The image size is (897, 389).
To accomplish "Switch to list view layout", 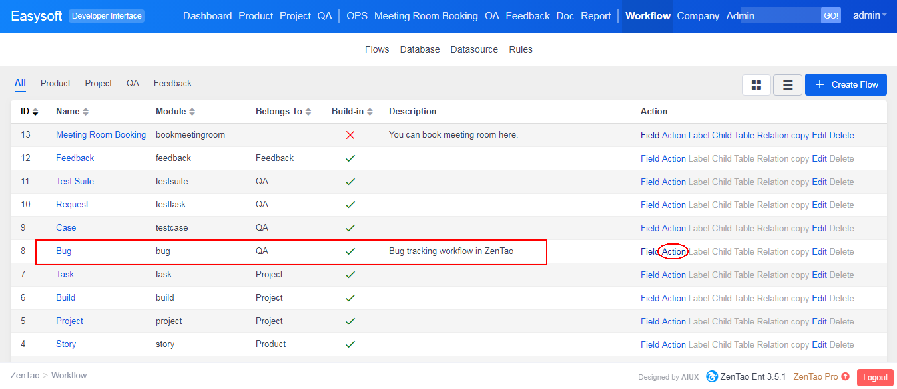I will tap(787, 85).
